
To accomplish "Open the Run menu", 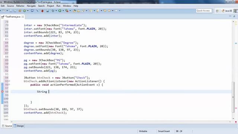I will (58, 6).
